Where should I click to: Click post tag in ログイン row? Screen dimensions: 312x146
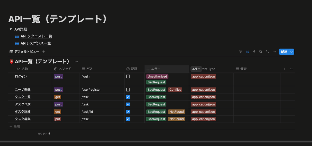(x=58, y=77)
